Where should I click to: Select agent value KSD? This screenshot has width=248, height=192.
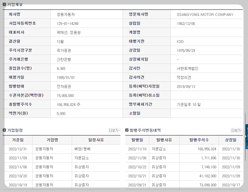(x=180, y=42)
